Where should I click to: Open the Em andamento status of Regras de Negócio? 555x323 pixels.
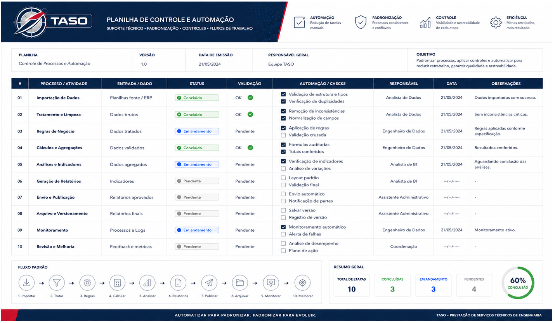coord(197,131)
